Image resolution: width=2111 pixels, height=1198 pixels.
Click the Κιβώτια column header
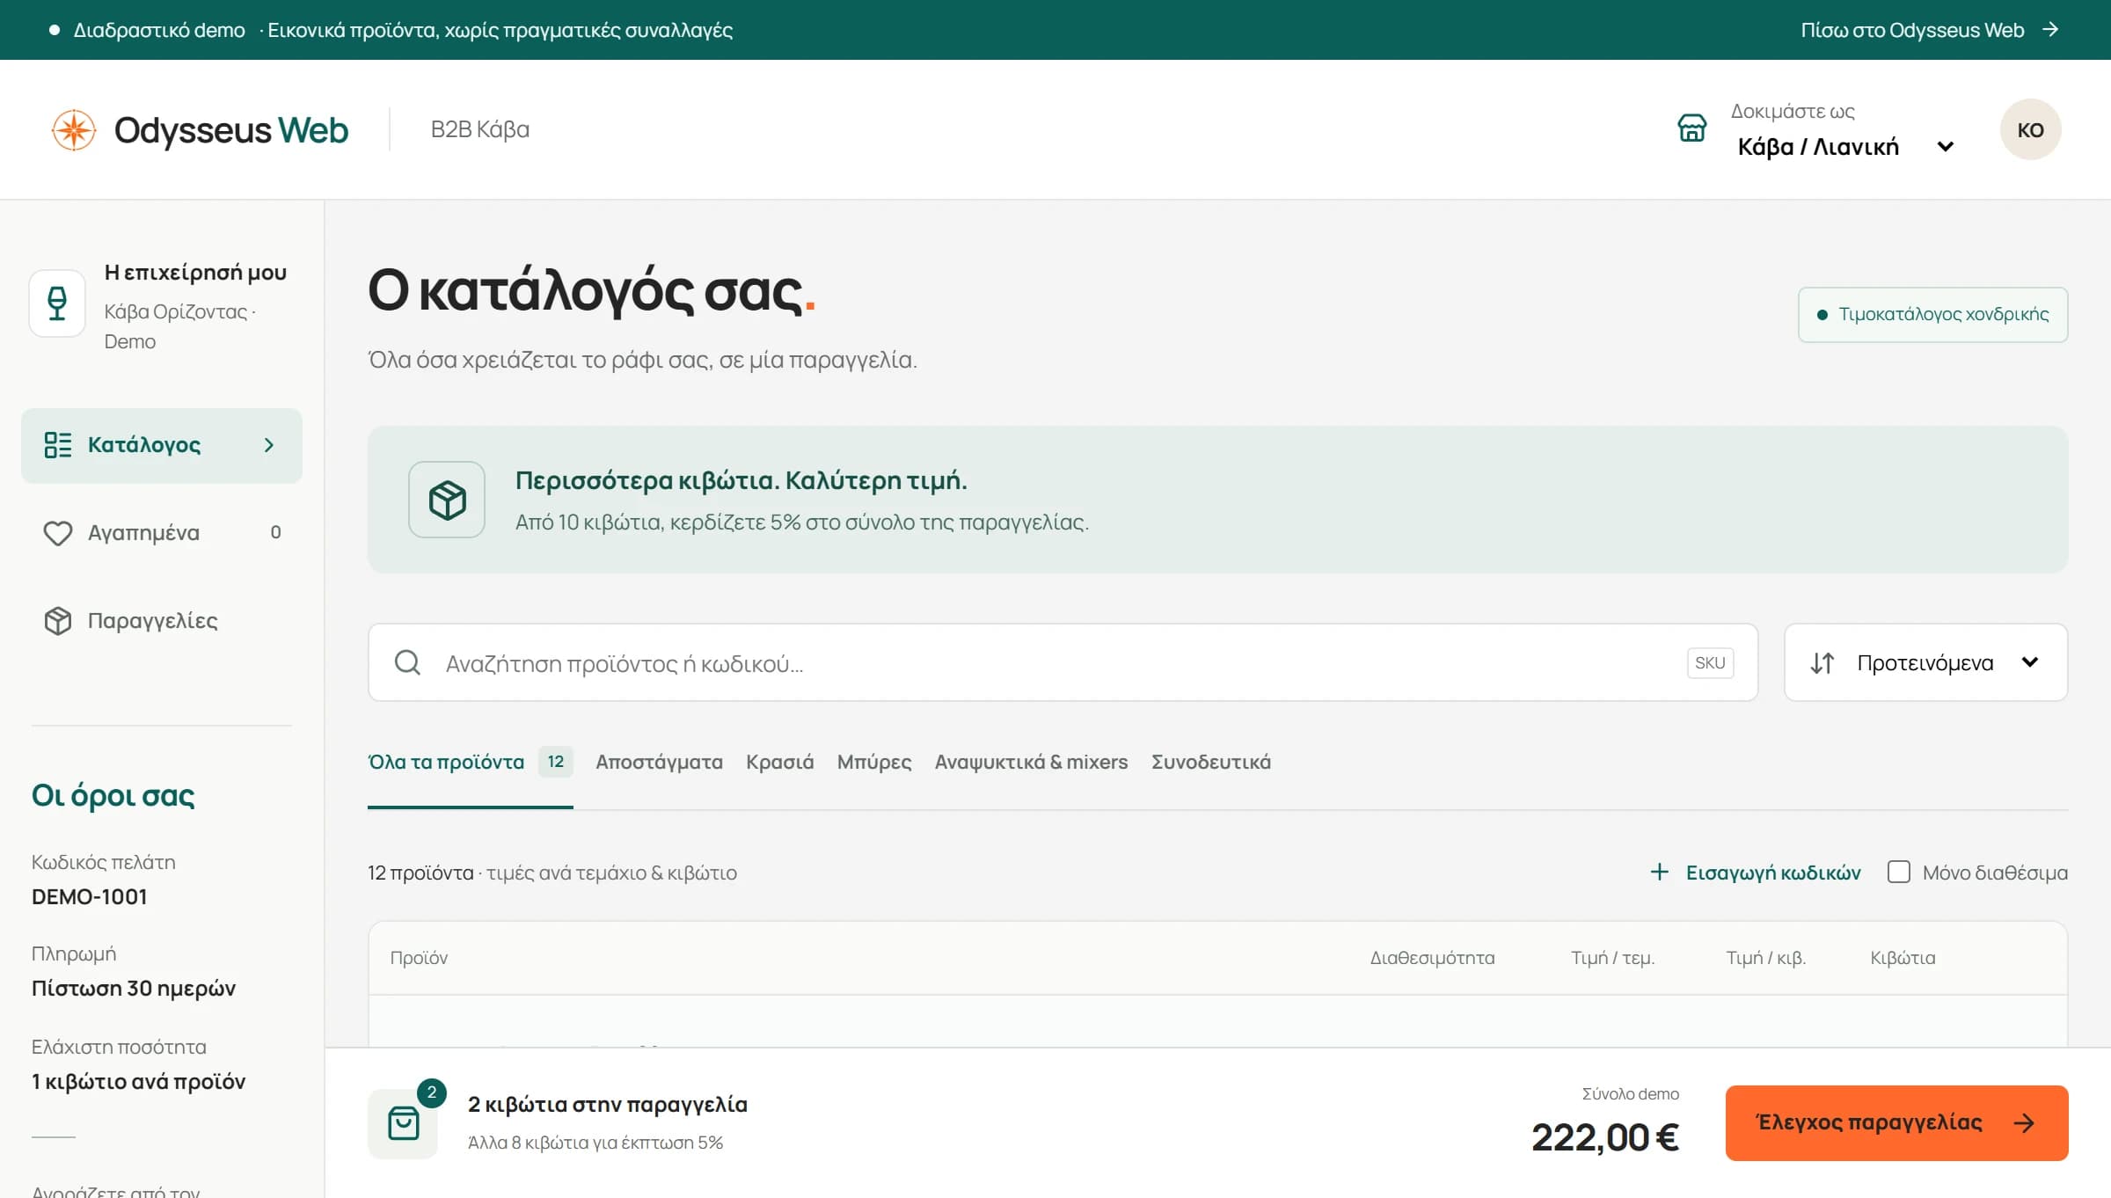click(x=1903, y=957)
